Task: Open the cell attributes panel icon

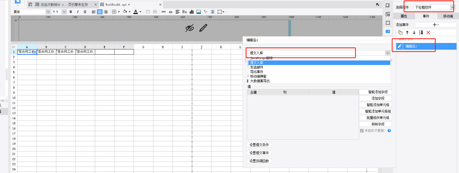Action: click(x=388, y=6)
